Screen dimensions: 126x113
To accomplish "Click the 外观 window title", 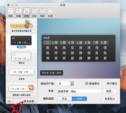I will point(63,5).
